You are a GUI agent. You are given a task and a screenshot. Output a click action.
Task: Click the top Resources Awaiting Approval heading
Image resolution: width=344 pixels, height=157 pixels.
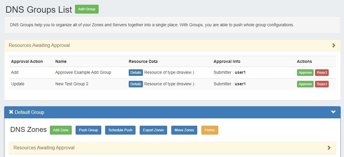39,45
